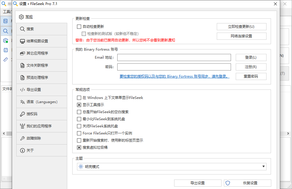Viewport: 292px width, 189px height.
Task: Check 关闭FileSeek系统托盘 option
Action: point(79,126)
